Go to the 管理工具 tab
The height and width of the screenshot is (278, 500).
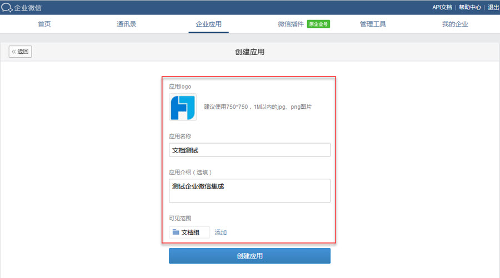(373, 24)
